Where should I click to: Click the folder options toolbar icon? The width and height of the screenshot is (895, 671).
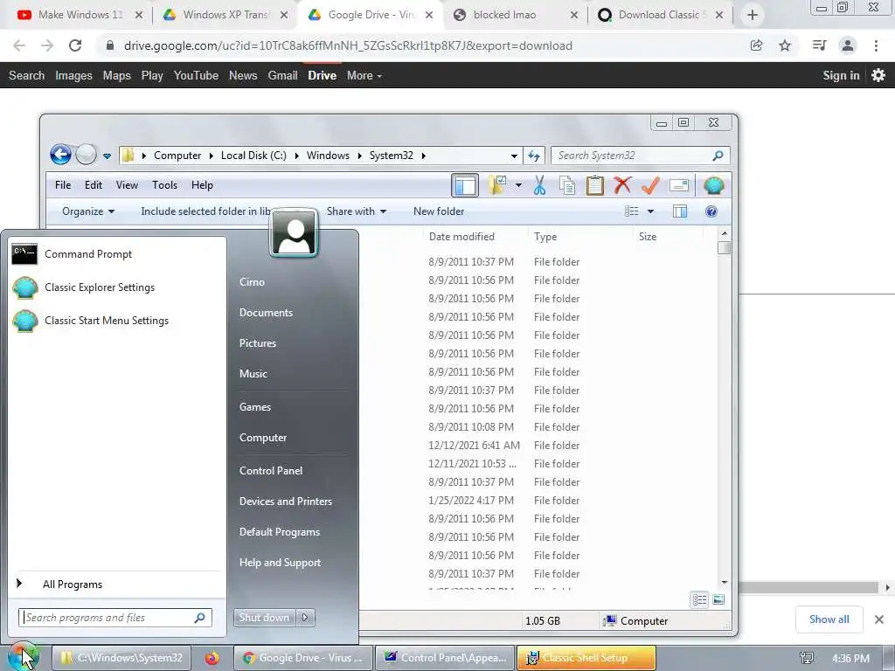[x=497, y=185]
